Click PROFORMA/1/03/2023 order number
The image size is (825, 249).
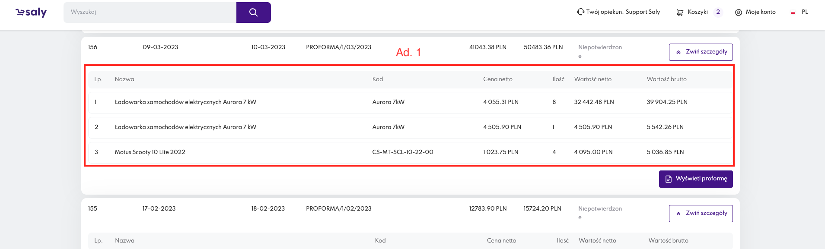[x=338, y=47]
